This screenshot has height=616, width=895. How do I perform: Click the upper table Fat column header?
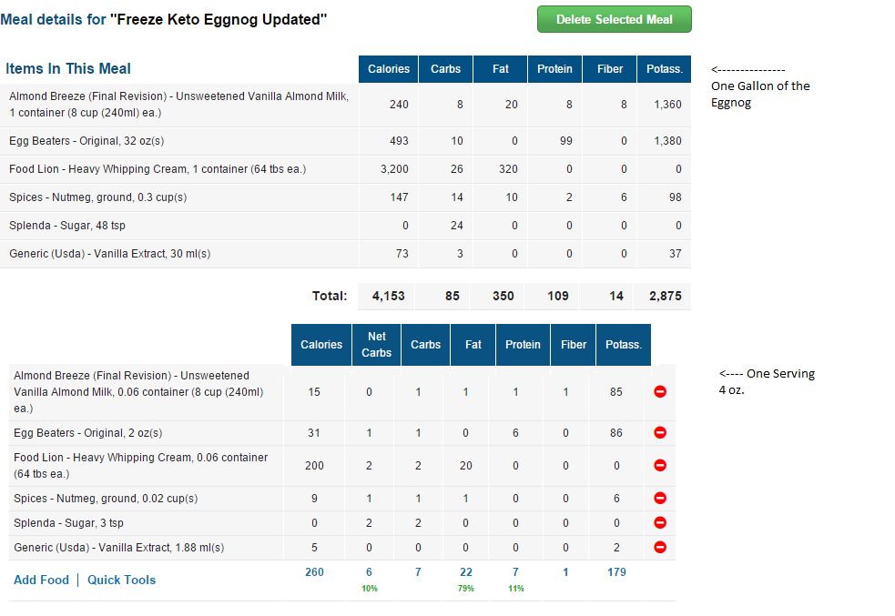[500, 69]
